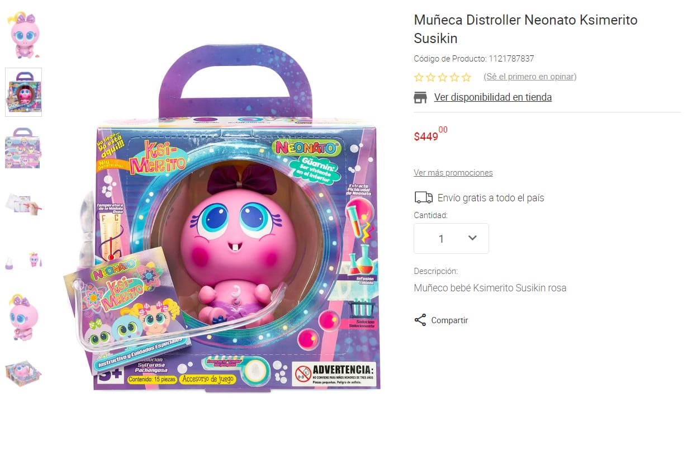
Task: Rate the product with third star
Action: pyautogui.click(x=443, y=77)
